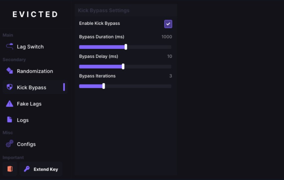The width and height of the screenshot is (284, 180).
Task: Click the Bypass Duration slider handle
Action: point(126,47)
